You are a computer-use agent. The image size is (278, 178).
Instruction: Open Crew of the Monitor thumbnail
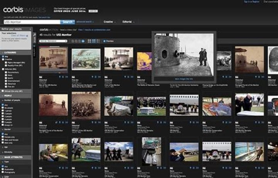119,58
